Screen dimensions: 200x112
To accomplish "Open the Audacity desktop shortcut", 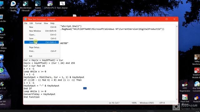I will 197,98.
